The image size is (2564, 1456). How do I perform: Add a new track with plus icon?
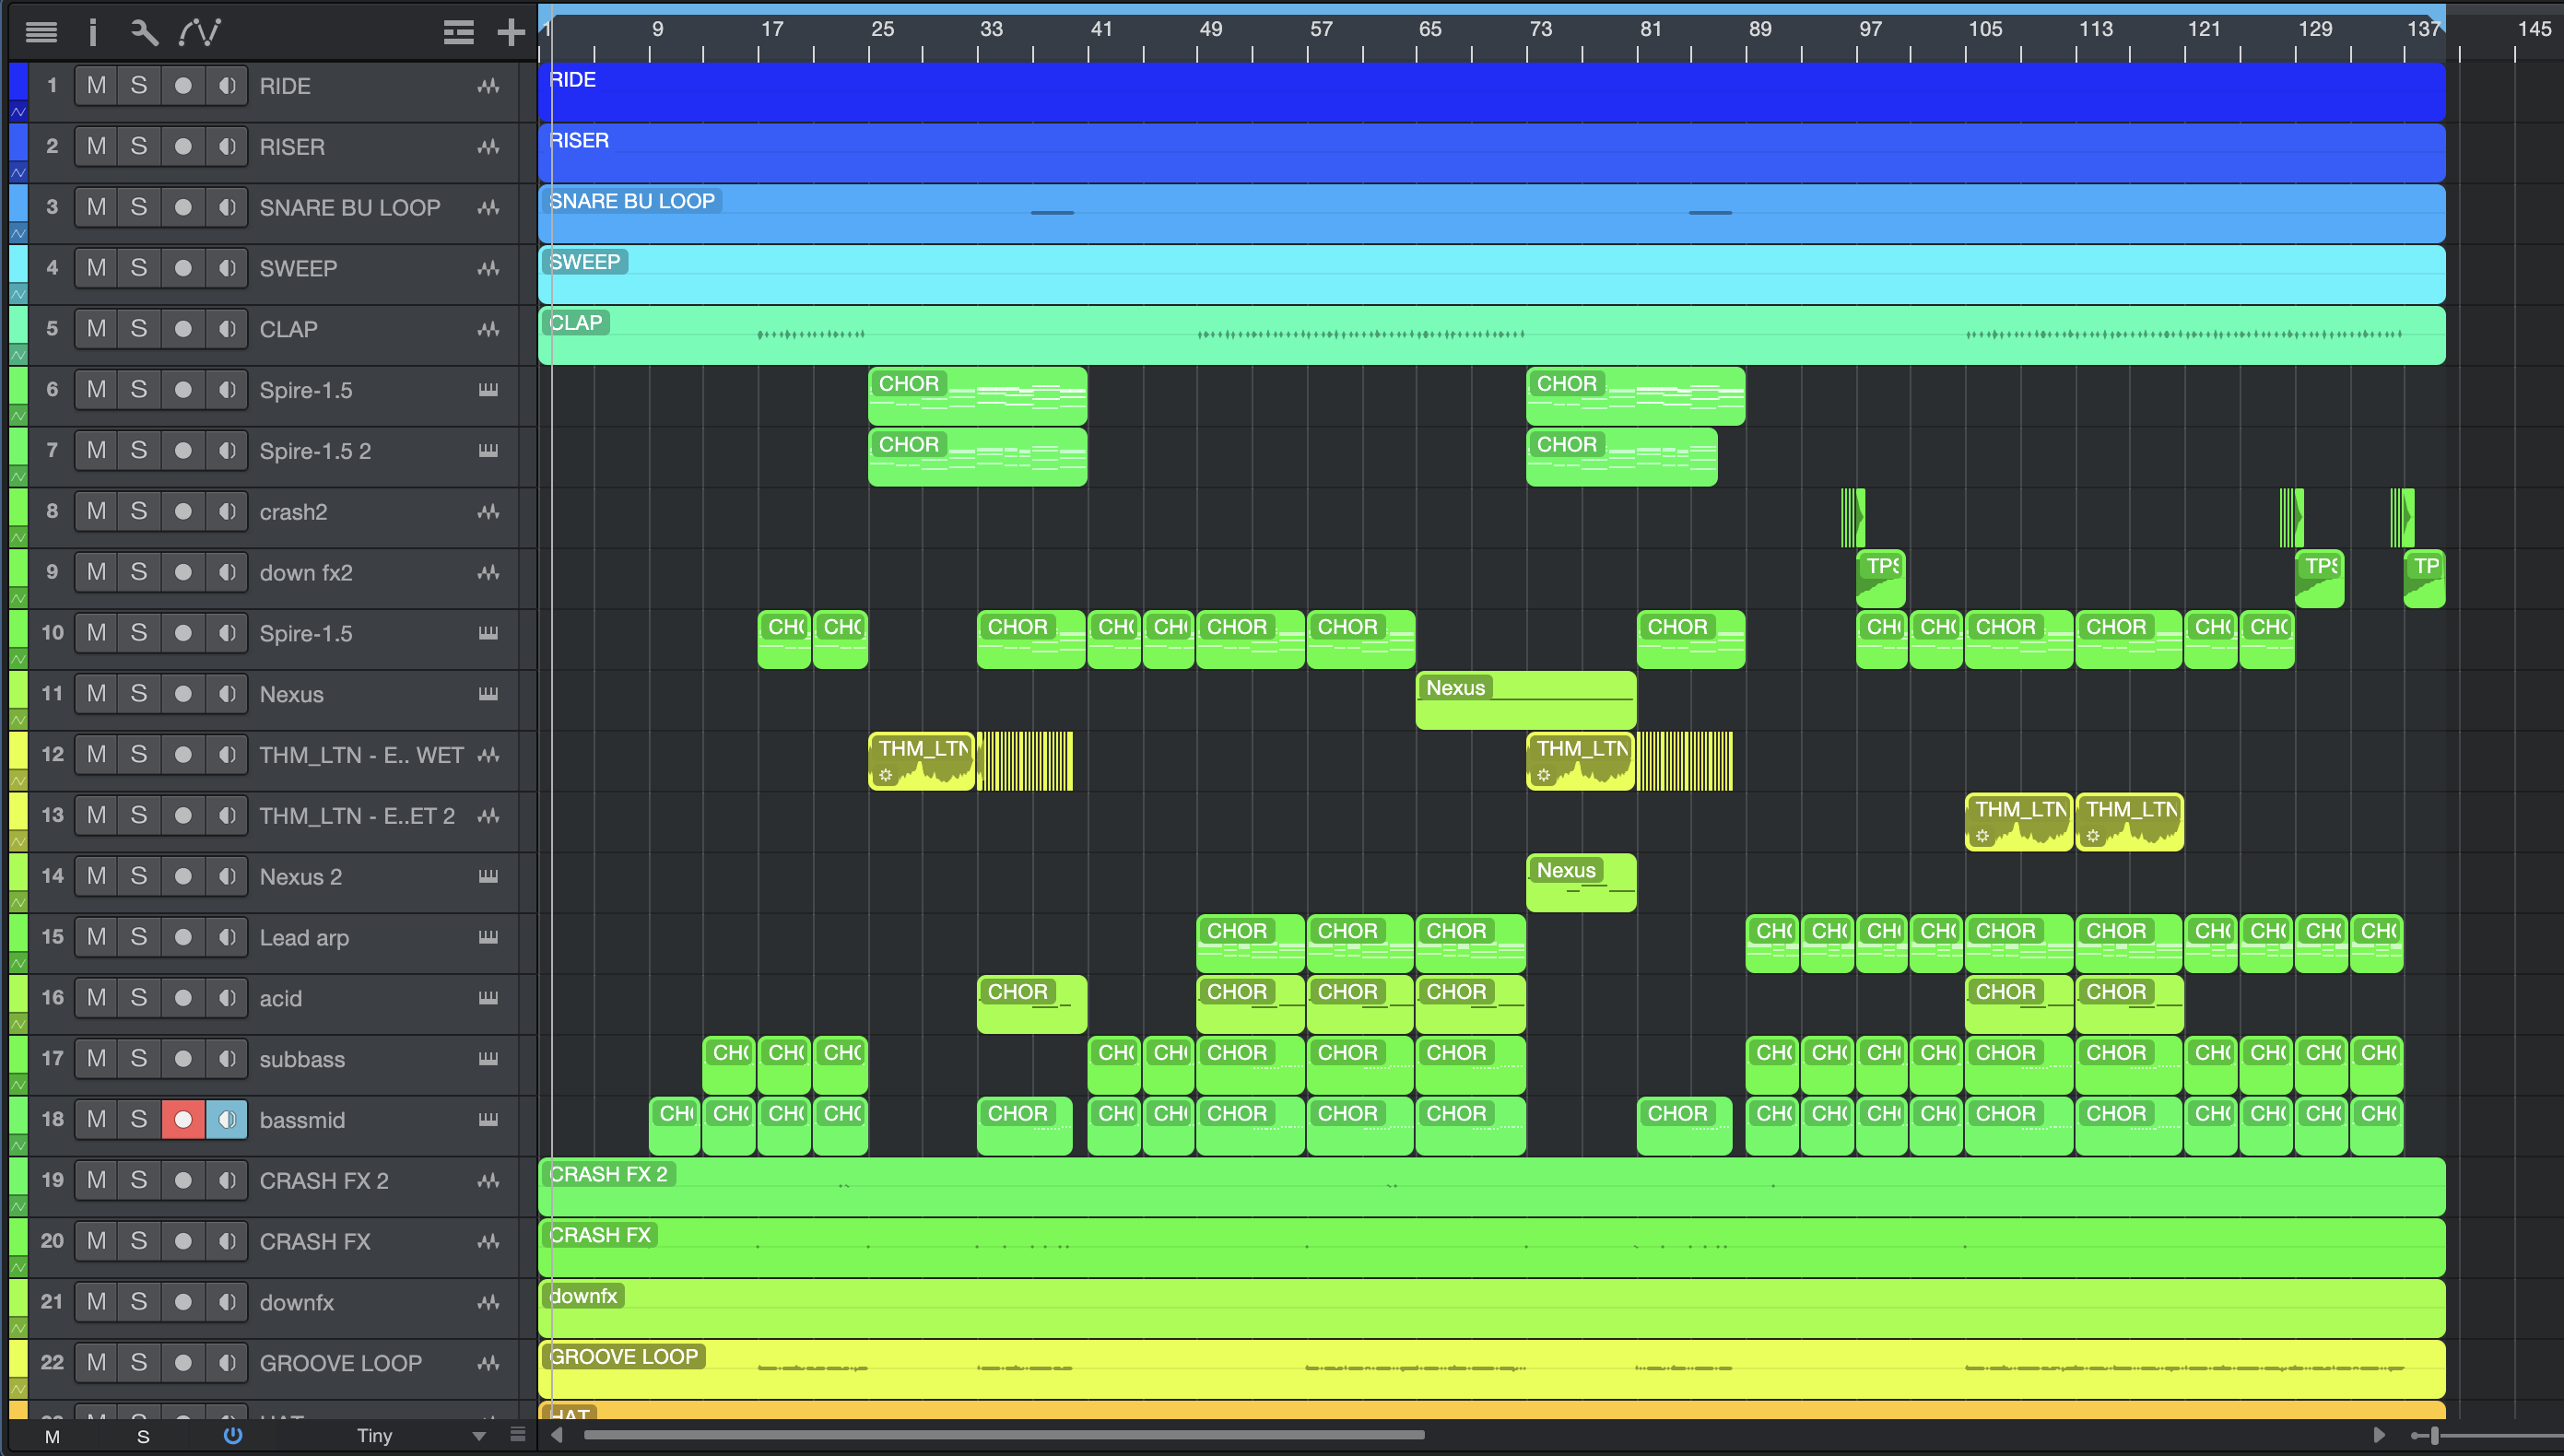(x=511, y=33)
